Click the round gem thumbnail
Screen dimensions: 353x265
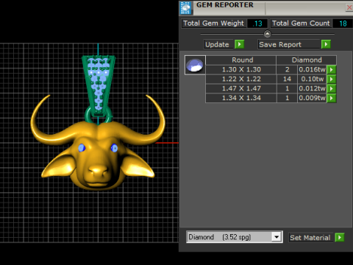(195, 65)
